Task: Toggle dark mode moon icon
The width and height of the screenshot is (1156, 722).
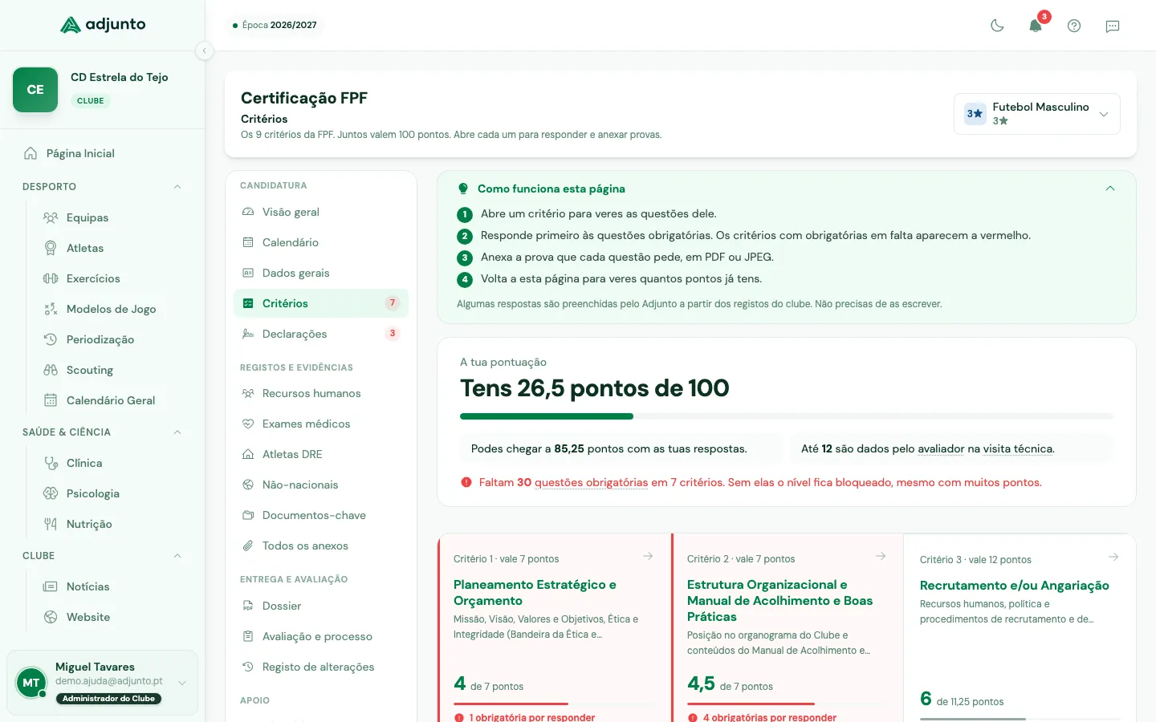Action: [997, 26]
